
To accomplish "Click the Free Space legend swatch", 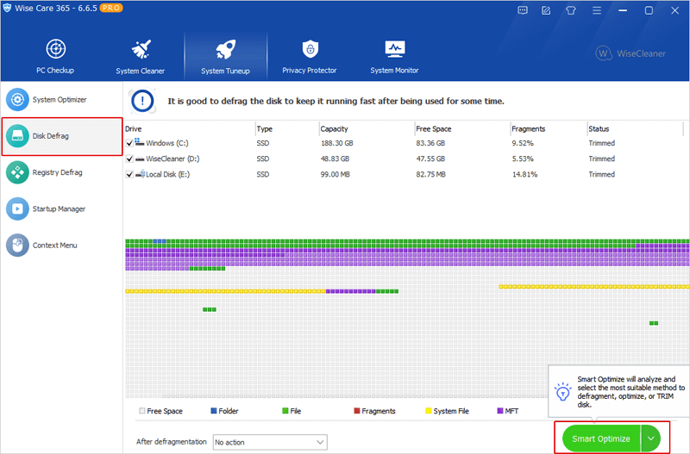I will click(x=141, y=411).
